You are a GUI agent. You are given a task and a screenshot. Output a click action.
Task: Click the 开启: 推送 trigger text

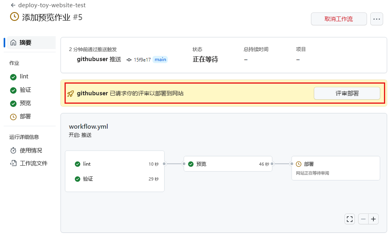(80, 135)
